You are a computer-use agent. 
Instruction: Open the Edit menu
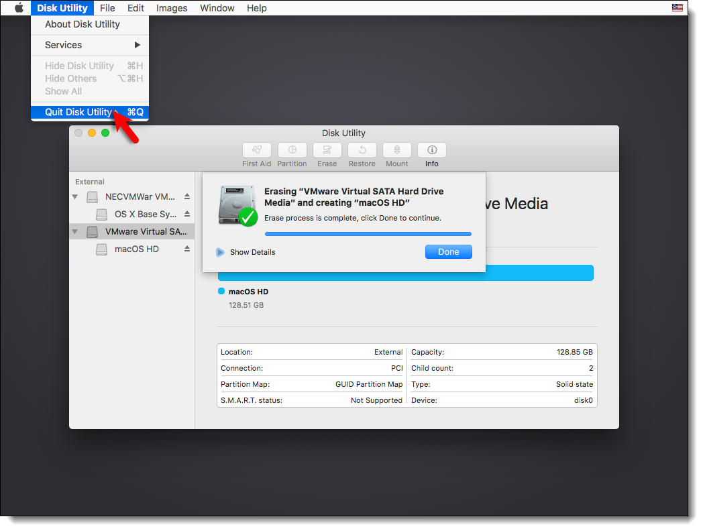pyautogui.click(x=136, y=7)
